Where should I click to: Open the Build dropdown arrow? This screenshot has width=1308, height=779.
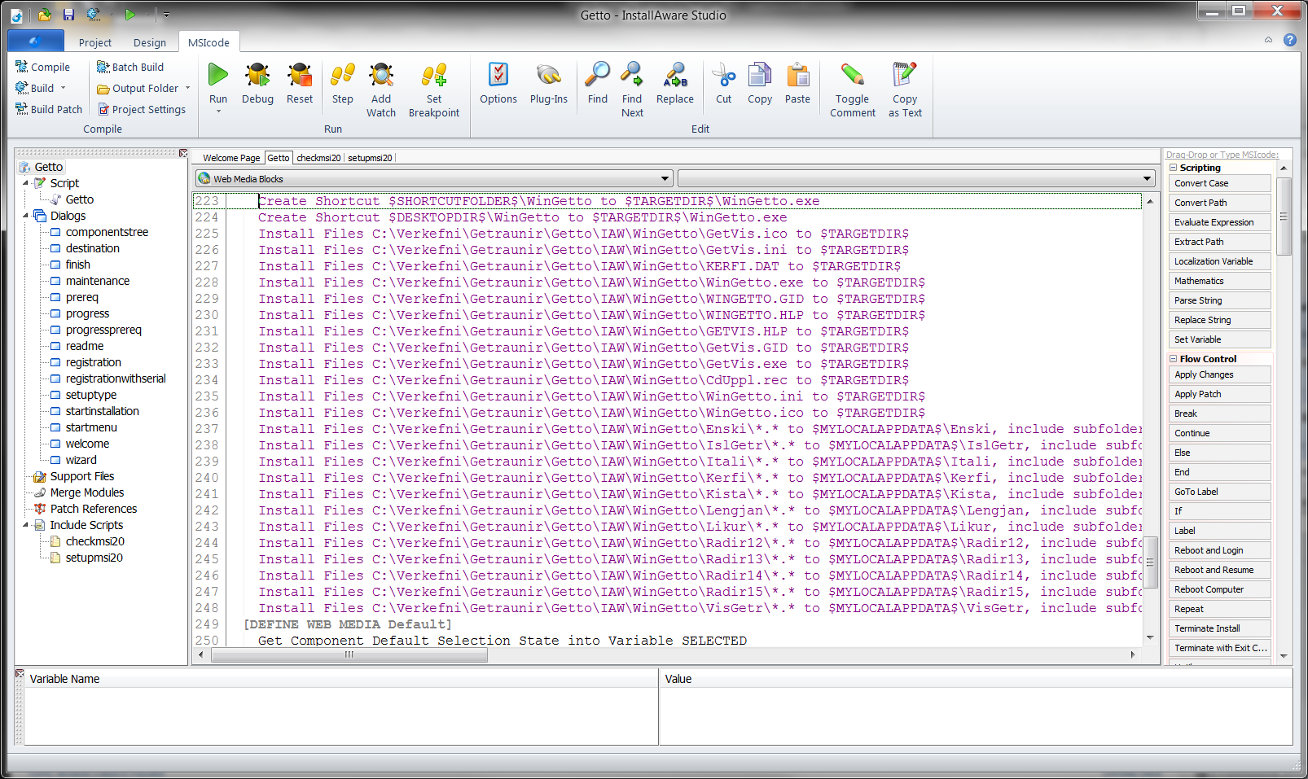click(64, 88)
